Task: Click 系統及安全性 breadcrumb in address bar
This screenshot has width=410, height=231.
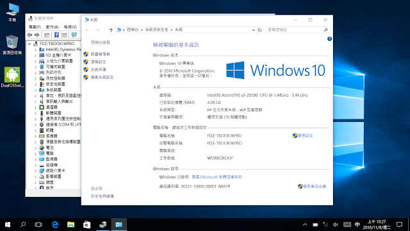Action: [x=156, y=30]
